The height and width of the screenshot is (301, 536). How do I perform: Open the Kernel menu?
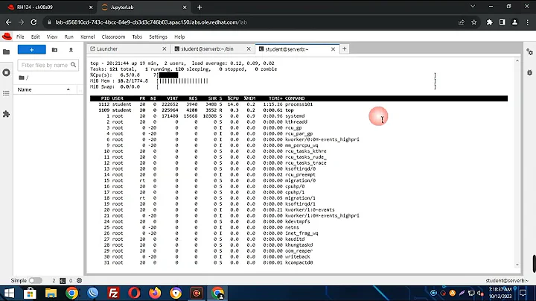point(88,37)
